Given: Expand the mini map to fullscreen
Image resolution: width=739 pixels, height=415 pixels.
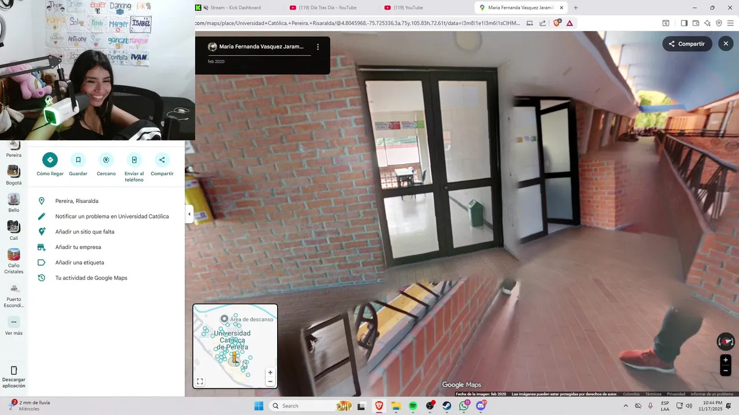Looking at the screenshot, I should pos(200,382).
